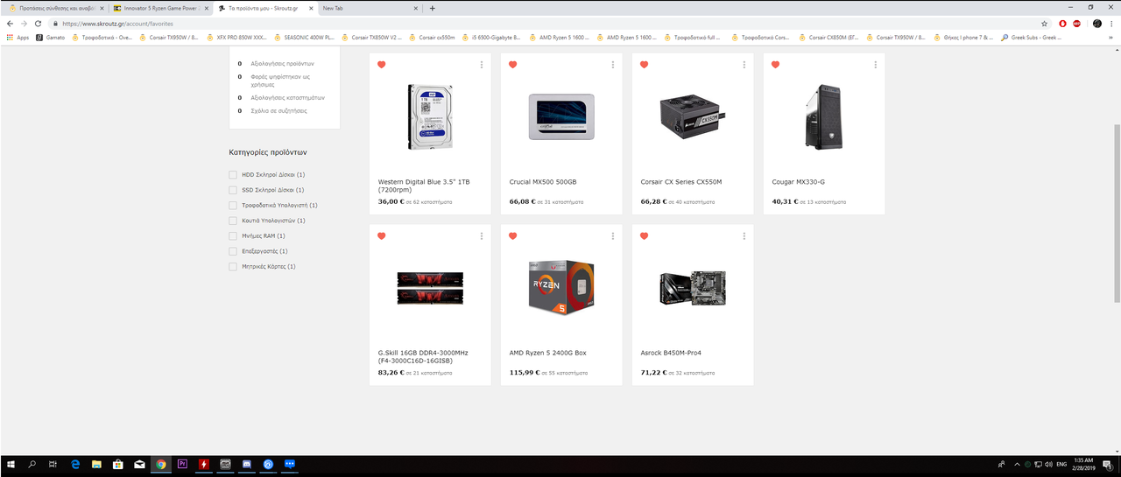This screenshot has height=477, width=1121.
Task: Go back with browser back arrow
Action: (x=11, y=24)
